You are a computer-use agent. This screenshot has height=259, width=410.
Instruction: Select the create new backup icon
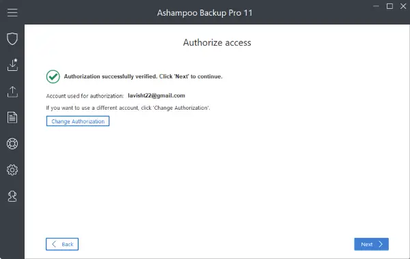coord(12,65)
